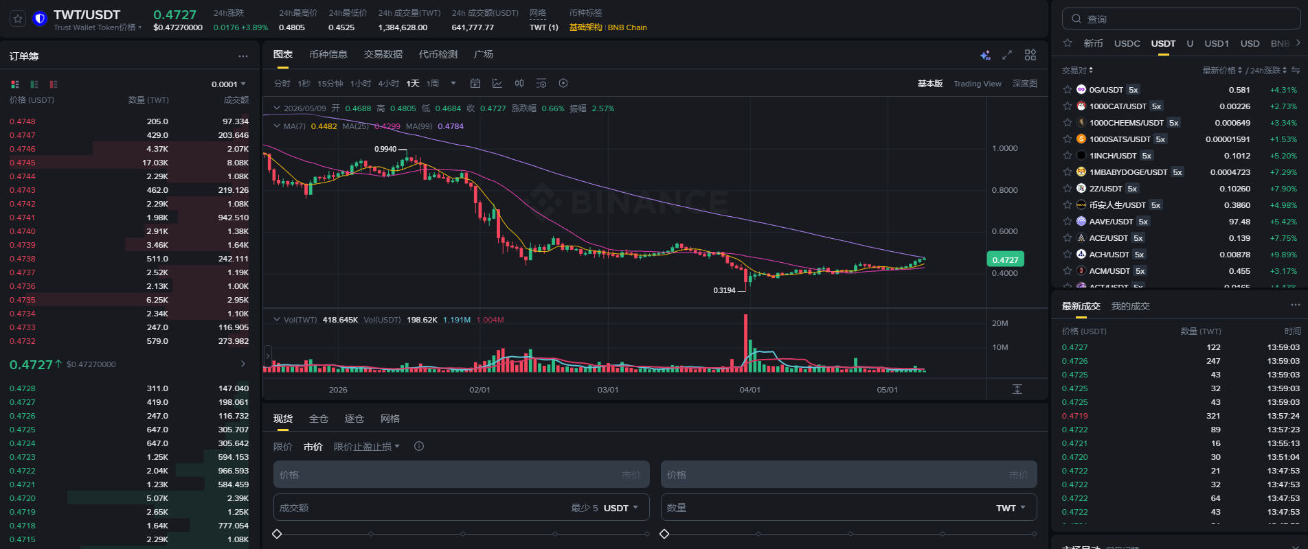The image size is (1308, 549).
Task: Collapse the candle OHLC info row
Action: [277, 108]
